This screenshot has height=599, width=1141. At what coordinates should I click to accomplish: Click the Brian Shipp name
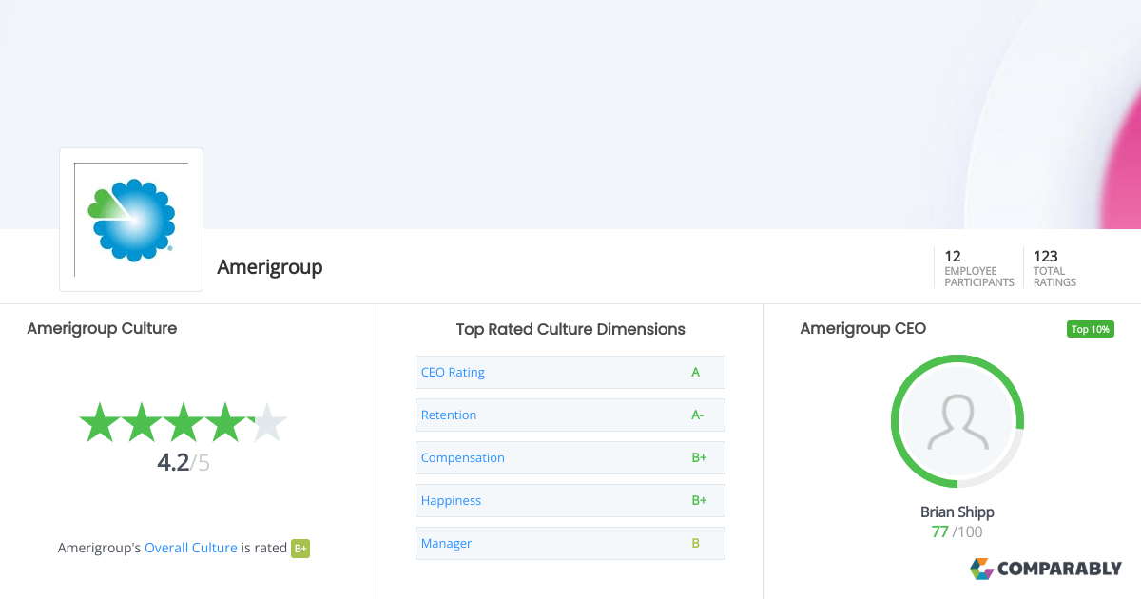pyautogui.click(x=957, y=512)
